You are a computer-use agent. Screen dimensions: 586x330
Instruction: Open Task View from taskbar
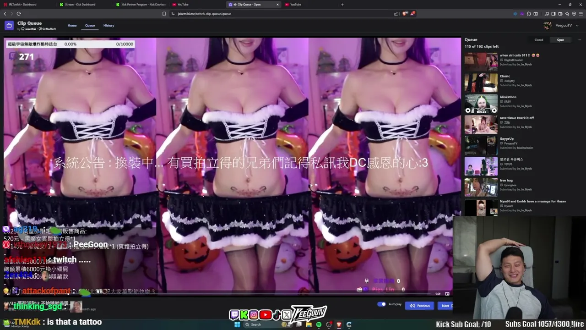[299, 324]
